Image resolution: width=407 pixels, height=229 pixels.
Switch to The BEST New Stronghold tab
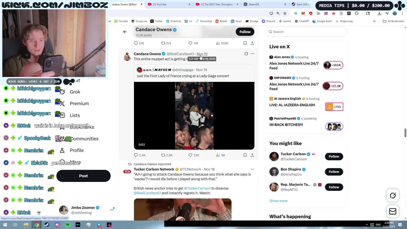(217, 4)
